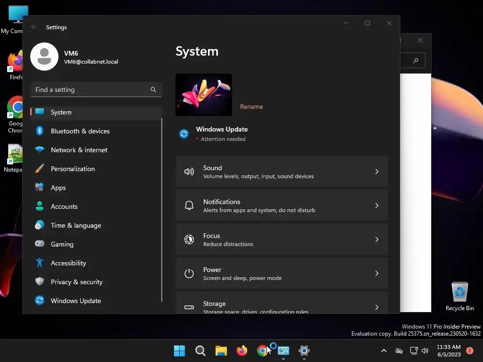The width and height of the screenshot is (483, 362).
Task: Open the Recycle Bin desktop icon
Action: click(x=459, y=297)
